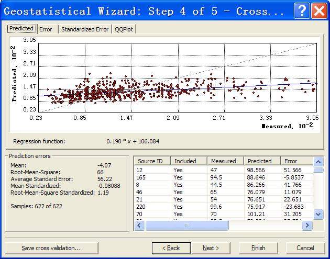This screenshot has width=330, height=259.
Task: Click the Included column header
Action: click(189, 161)
